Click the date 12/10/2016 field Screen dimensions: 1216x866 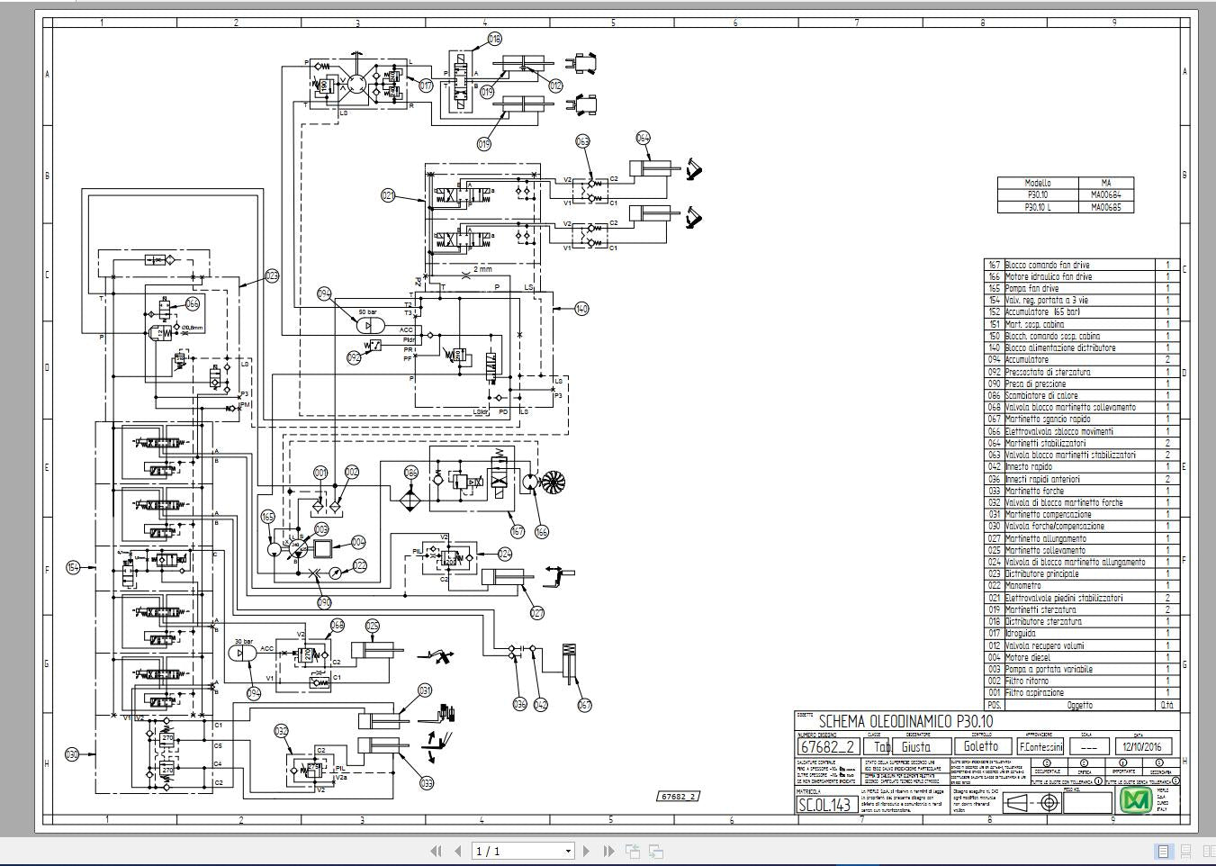click(1142, 746)
